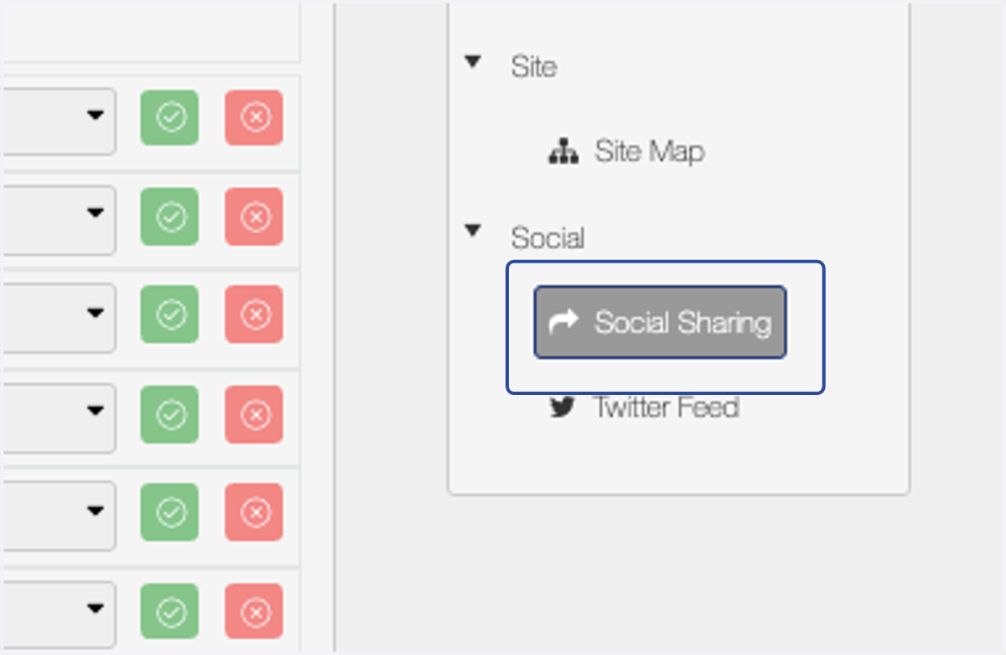The height and width of the screenshot is (655, 1006).
Task: Hit the fifth row's green checkmark button
Action: (x=169, y=512)
